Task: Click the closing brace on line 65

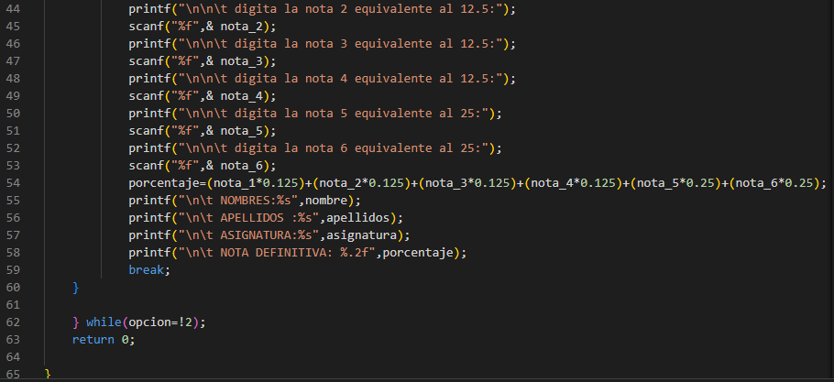Action: (48, 375)
